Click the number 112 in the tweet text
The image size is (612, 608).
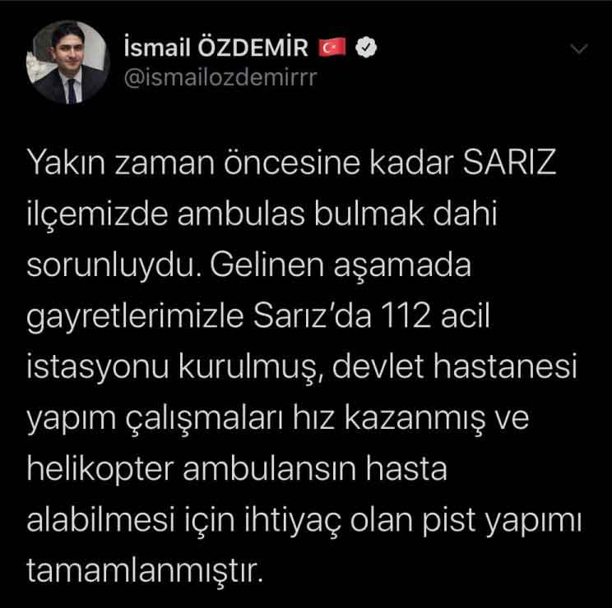(x=406, y=316)
